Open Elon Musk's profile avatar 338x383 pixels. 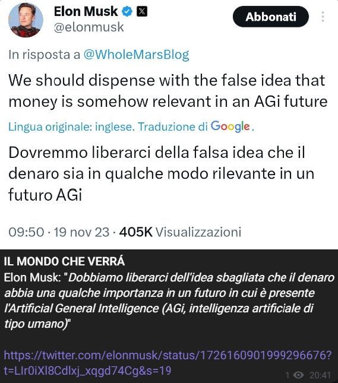coord(26,20)
